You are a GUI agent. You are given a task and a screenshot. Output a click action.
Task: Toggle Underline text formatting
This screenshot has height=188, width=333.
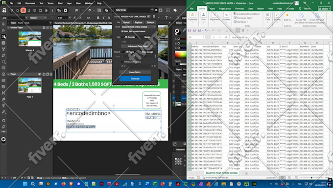(109, 18)
